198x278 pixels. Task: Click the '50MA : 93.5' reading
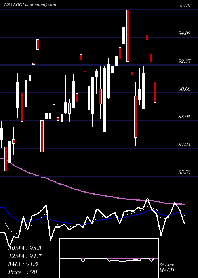click(25, 248)
